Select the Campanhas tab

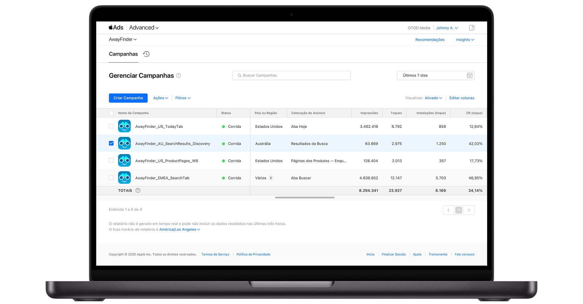(x=123, y=54)
